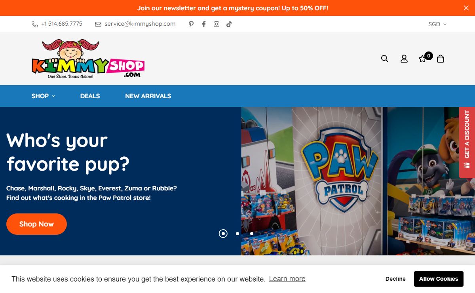
Task: Follow the Learn more cookie link
Action: coord(287,279)
